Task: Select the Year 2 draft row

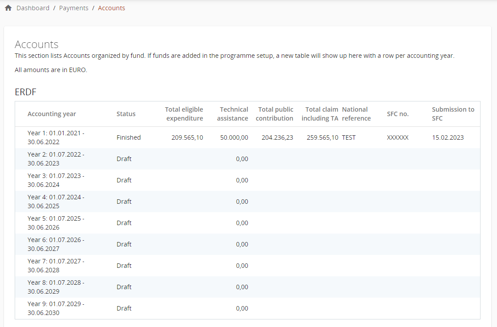Action: pos(56,159)
